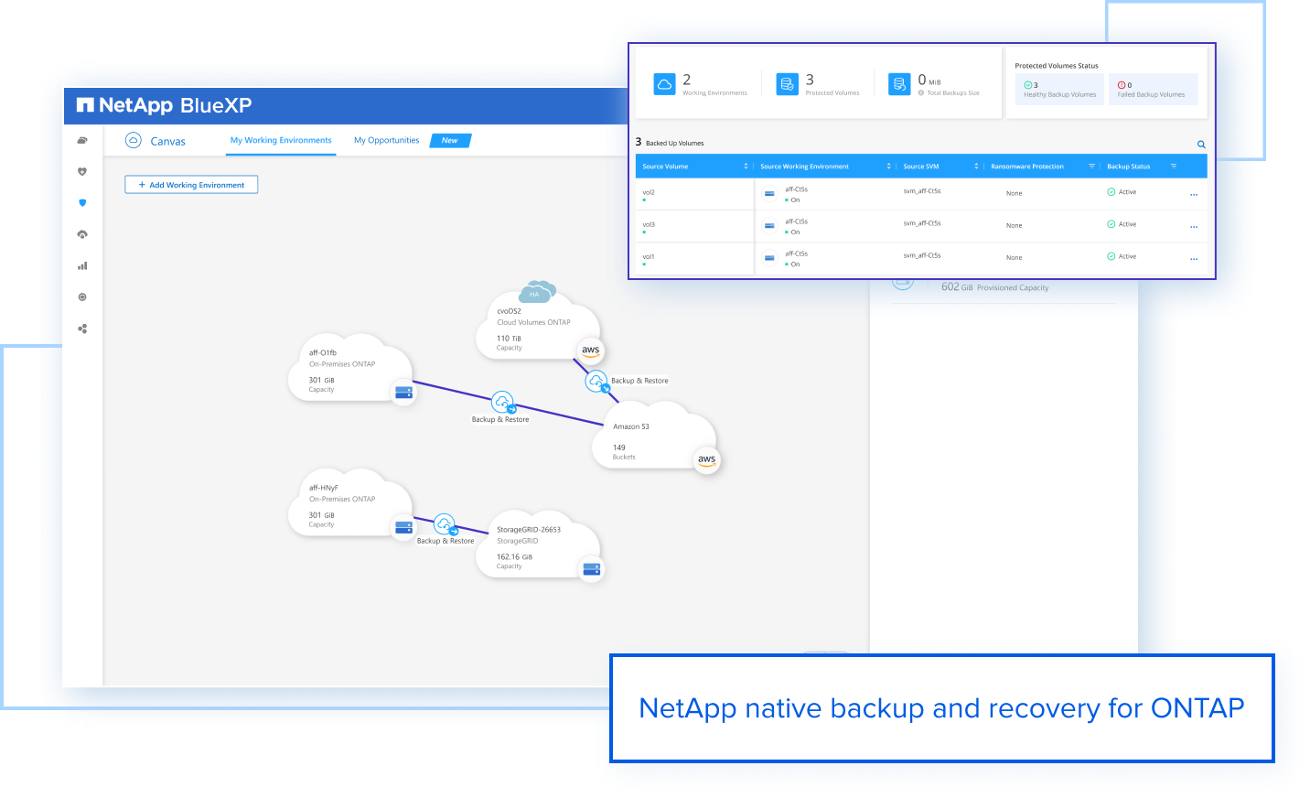Click the Backup & Restore icon near Amazon S3
Screen dimensions: 1310x798
tap(597, 381)
